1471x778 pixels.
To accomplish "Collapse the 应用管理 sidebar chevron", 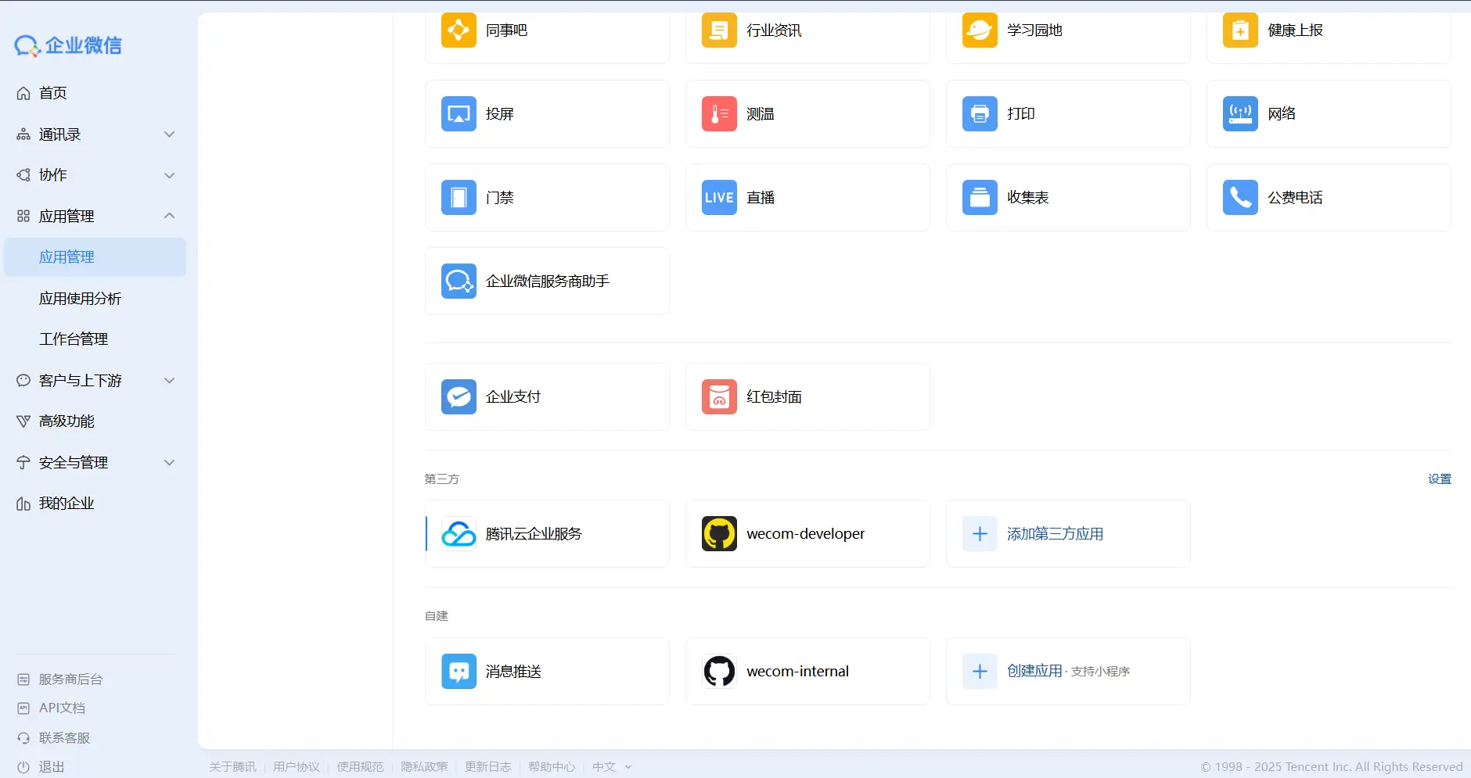I will [x=169, y=216].
